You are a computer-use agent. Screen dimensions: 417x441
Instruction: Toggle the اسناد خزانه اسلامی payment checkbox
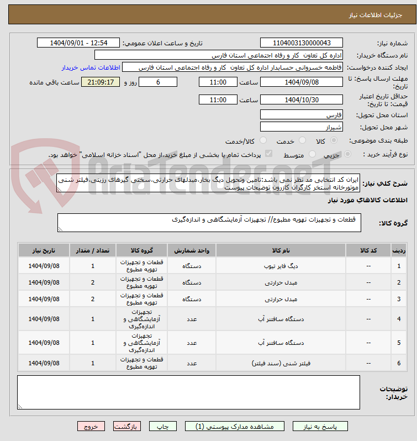[268, 154]
